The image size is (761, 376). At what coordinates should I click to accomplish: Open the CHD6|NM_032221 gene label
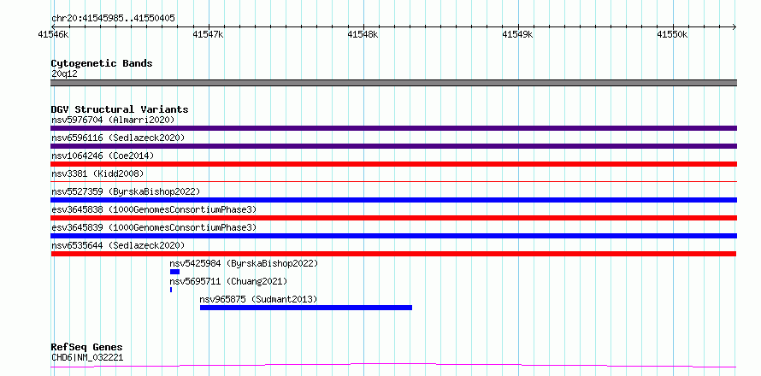pos(87,358)
